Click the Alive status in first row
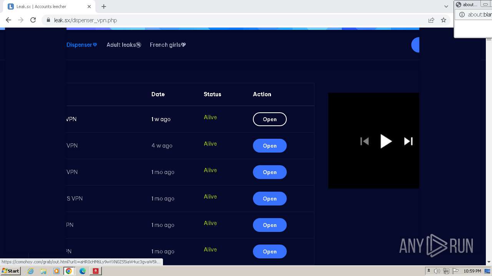The width and height of the screenshot is (492, 276). pyautogui.click(x=210, y=117)
